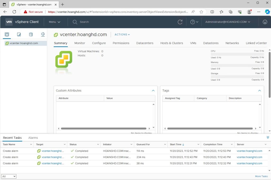The width and height of the screenshot is (271, 180).
Task: Expand the Menu dropdown
Action: [x=55, y=22]
